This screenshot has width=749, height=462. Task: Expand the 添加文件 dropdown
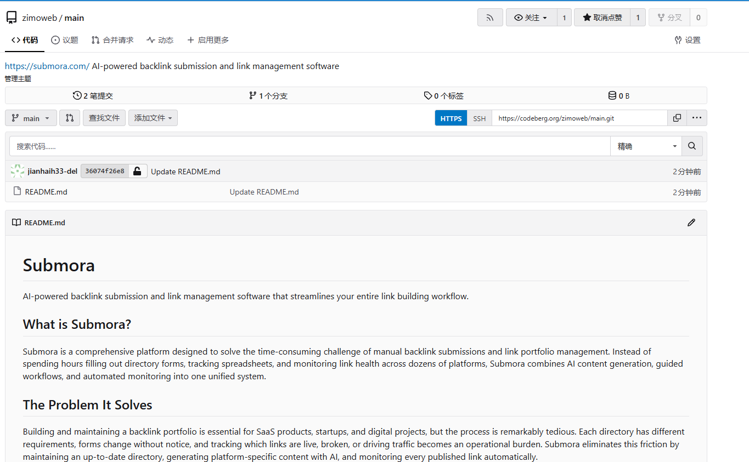(153, 118)
